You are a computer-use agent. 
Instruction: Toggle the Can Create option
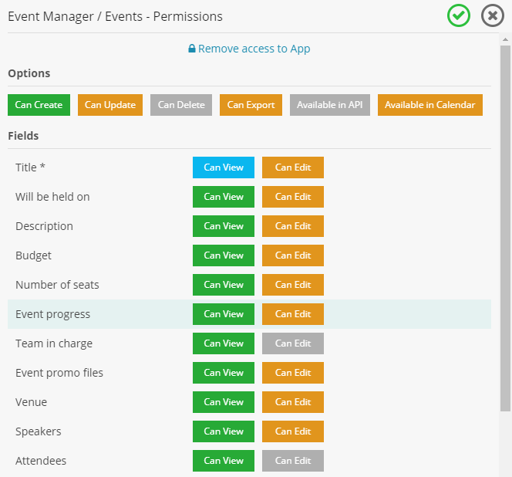pos(39,105)
